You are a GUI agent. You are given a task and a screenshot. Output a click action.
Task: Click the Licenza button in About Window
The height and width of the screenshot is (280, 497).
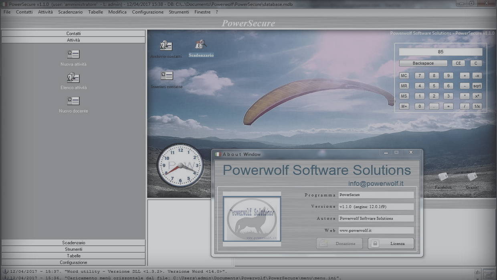tap(391, 243)
